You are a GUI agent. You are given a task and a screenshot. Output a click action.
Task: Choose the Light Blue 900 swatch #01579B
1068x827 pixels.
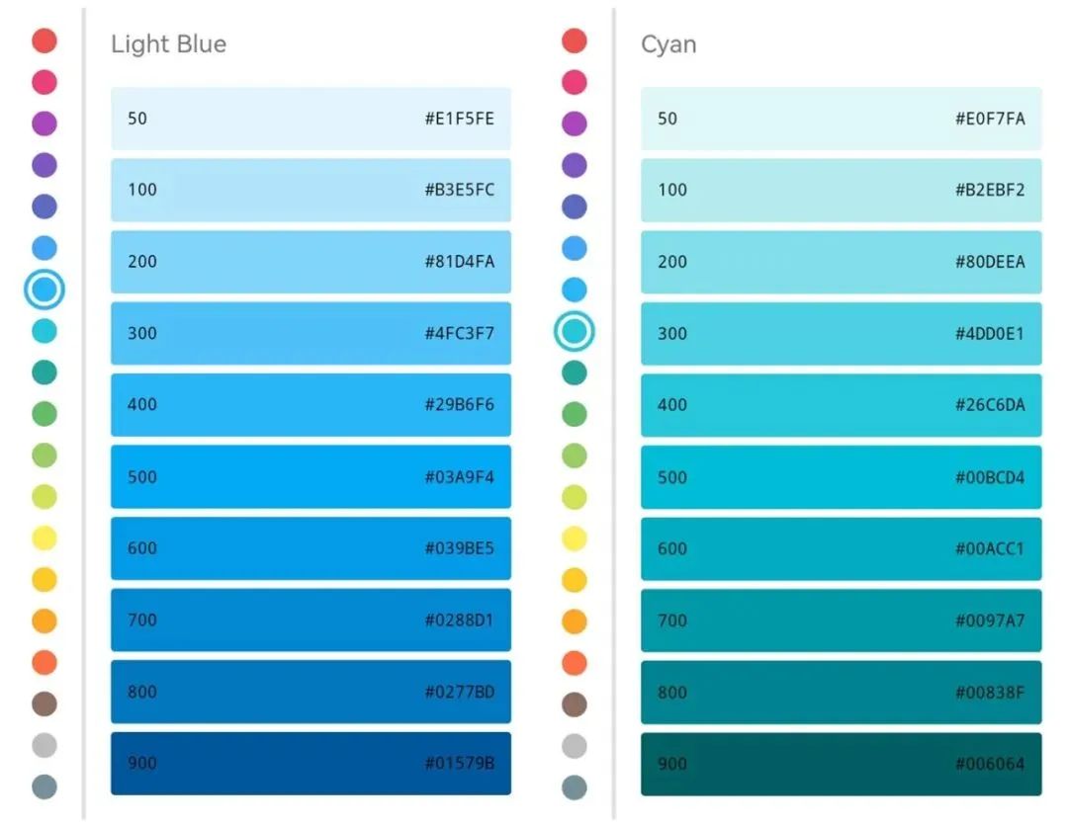pos(311,763)
